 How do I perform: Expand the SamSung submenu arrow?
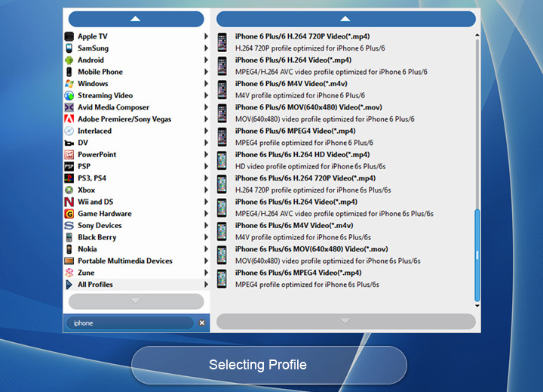206,48
